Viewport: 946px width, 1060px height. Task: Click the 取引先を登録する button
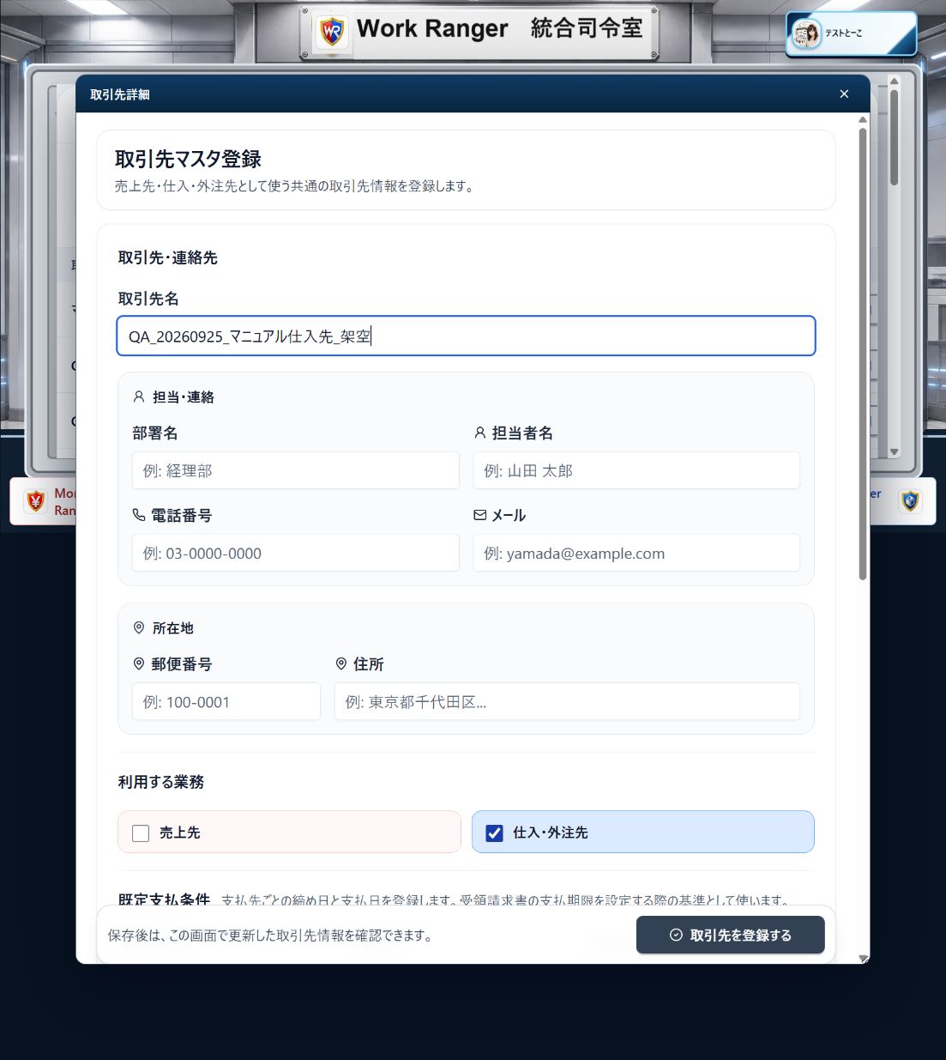click(731, 935)
